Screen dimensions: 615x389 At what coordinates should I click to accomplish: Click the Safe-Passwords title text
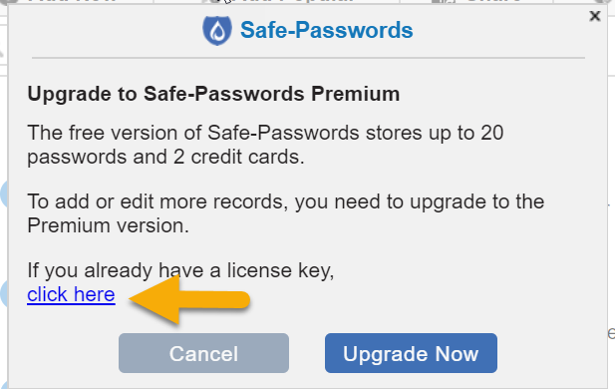(326, 30)
